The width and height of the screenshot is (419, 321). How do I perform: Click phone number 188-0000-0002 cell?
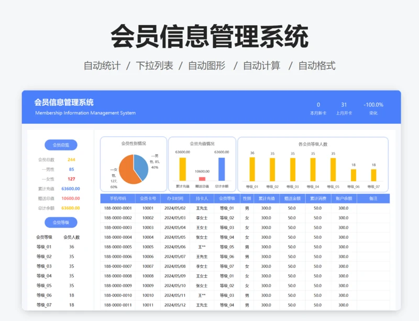118,218
